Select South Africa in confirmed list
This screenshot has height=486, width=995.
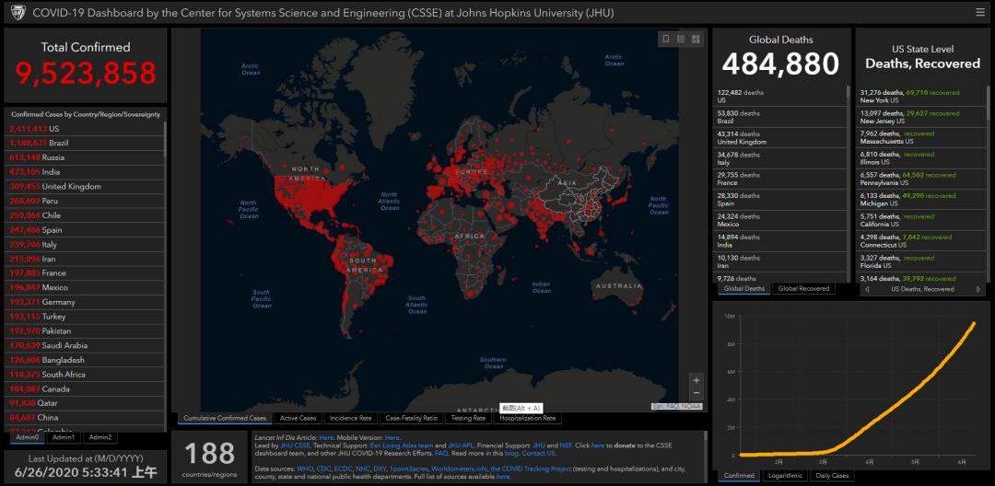click(84, 375)
